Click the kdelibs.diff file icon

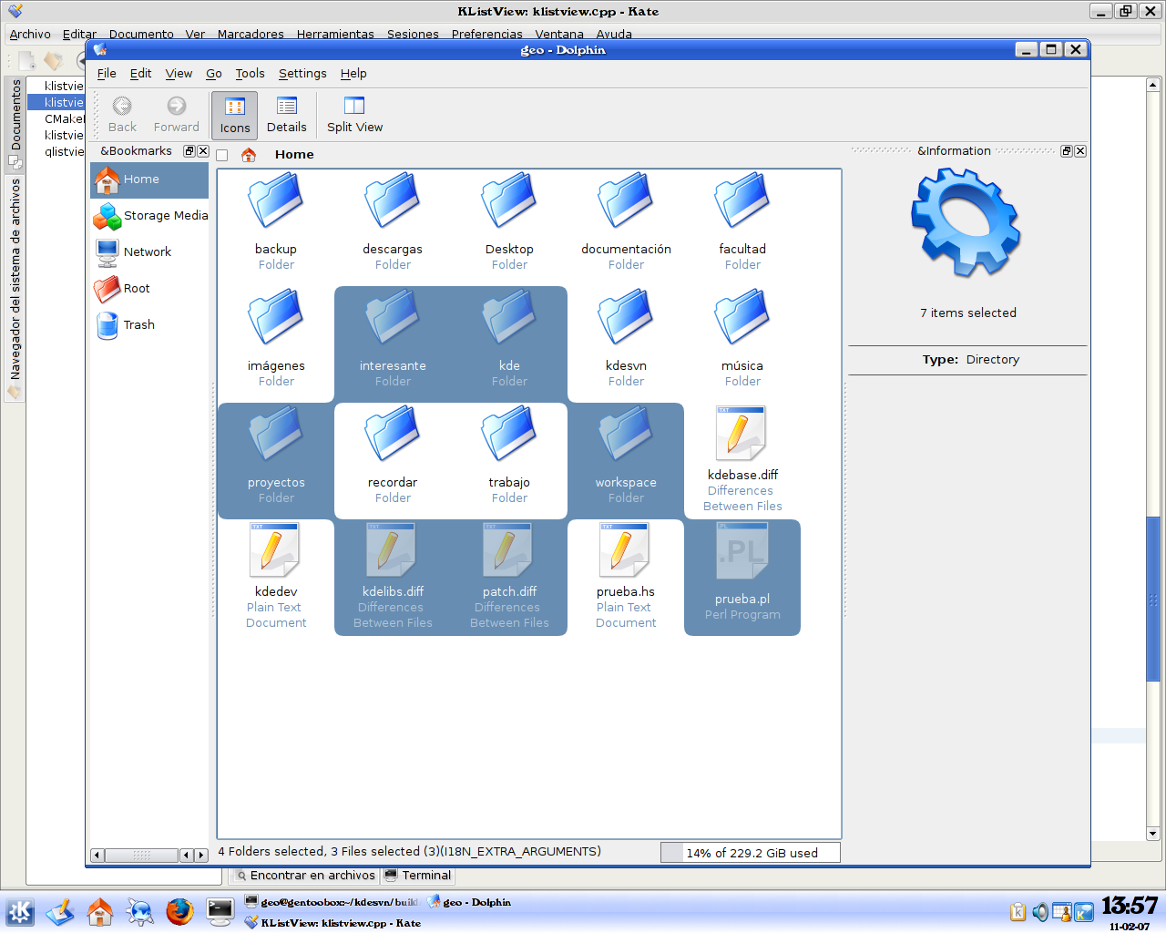click(391, 549)
